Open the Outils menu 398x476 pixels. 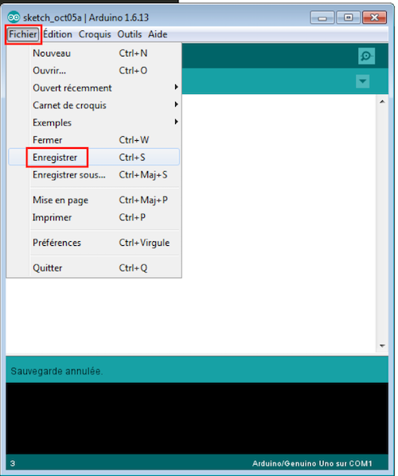[129, 34]
